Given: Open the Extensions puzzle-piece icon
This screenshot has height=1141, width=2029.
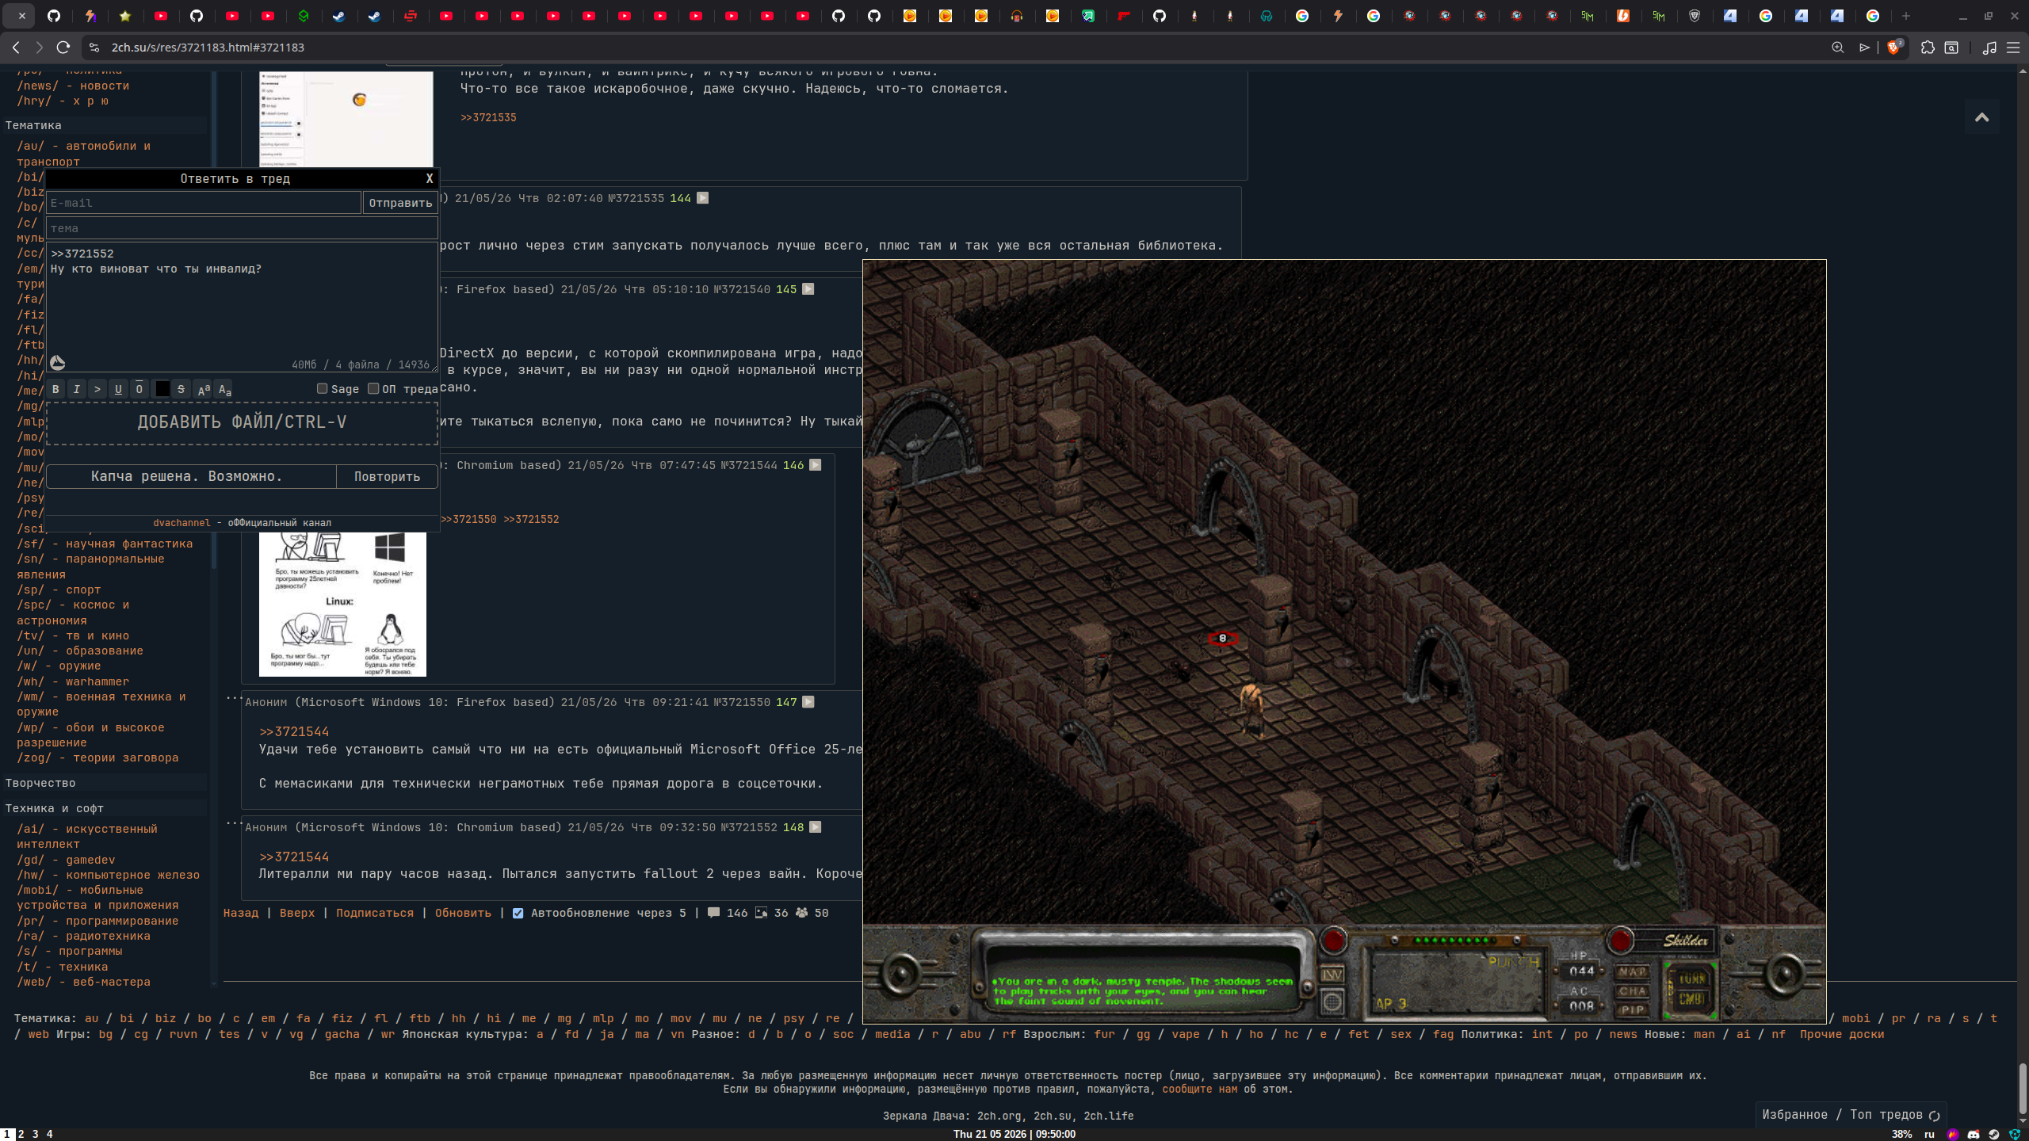Looking at the screenshot, I should [x=1928, y=48].
